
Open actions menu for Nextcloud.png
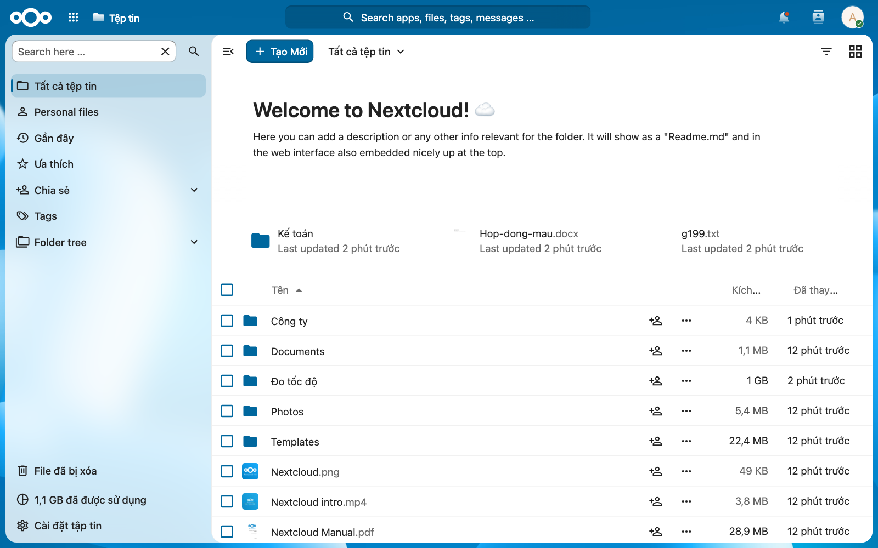pyautogui.click(x=686, y=471)
